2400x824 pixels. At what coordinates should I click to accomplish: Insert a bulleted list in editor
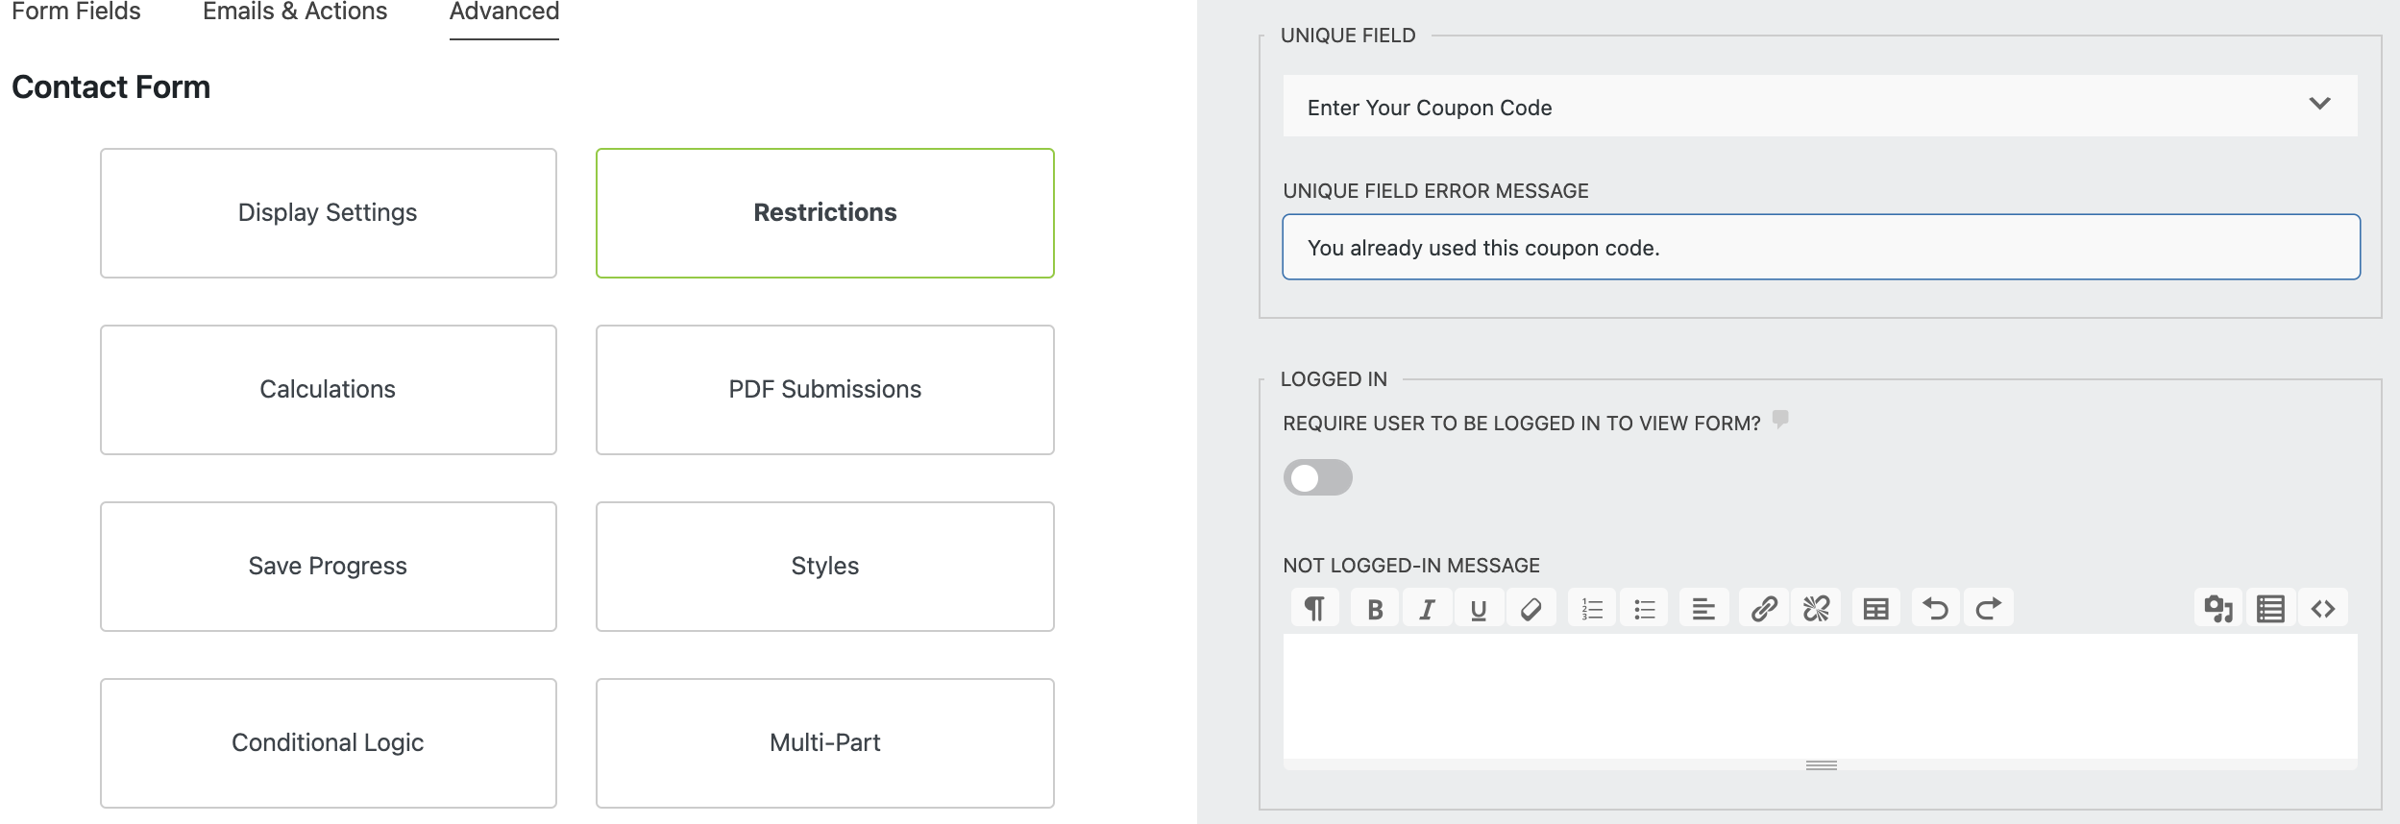coord(1644,609)
